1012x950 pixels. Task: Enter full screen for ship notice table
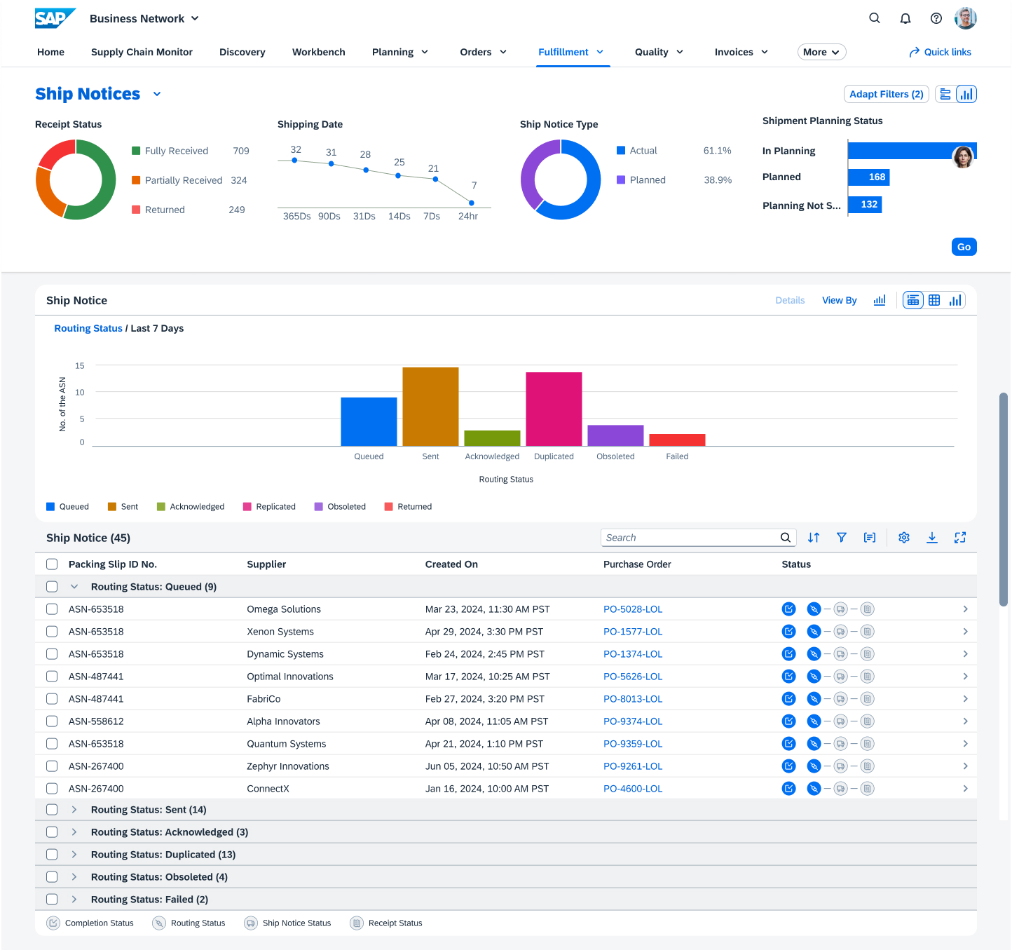(959, 538)
